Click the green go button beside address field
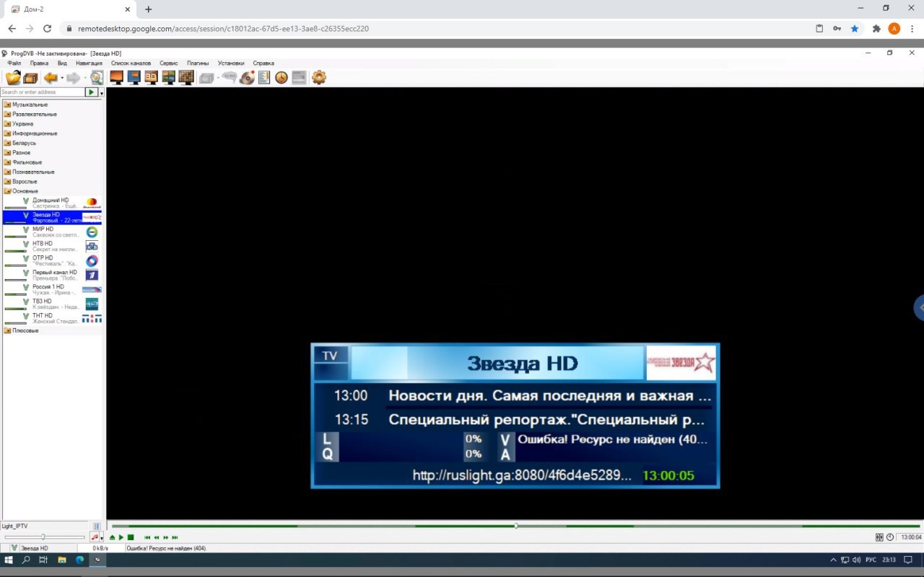Screen dimensions: 924x577 click(x=92, y=92)
